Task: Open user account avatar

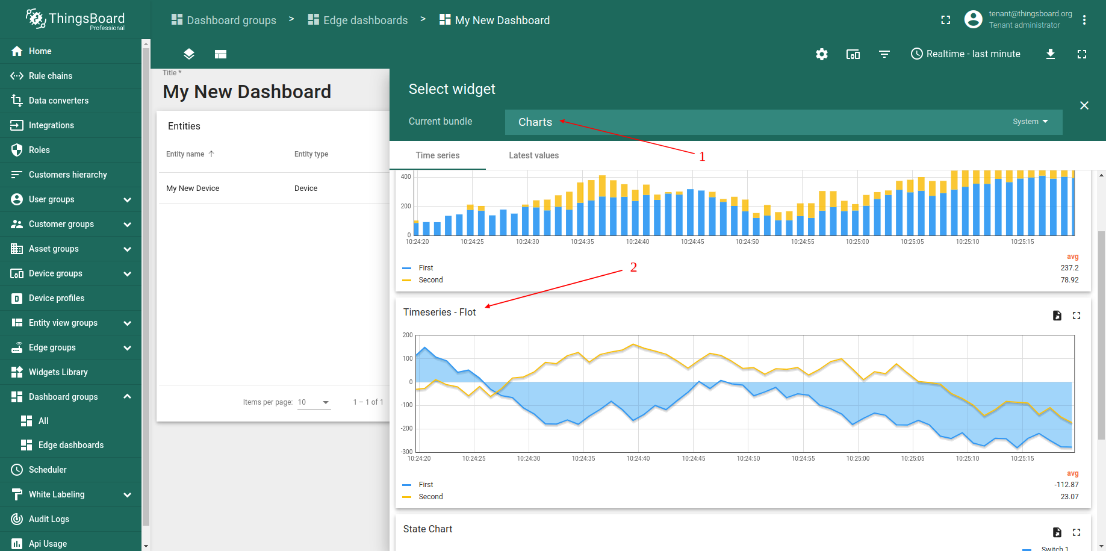Action: click(974, 19)
